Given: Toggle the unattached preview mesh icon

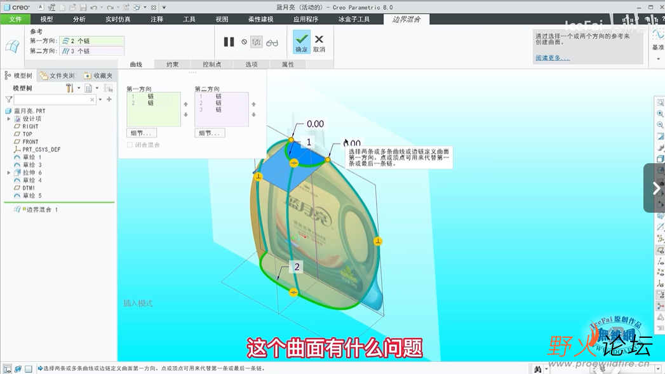Looking at the screenshot, I should [256, 42].
